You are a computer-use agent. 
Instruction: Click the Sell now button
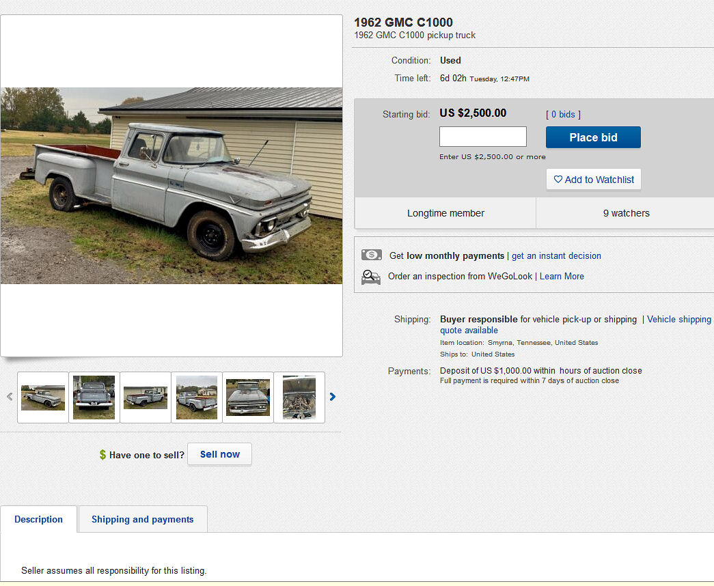(x=219, y=454)
